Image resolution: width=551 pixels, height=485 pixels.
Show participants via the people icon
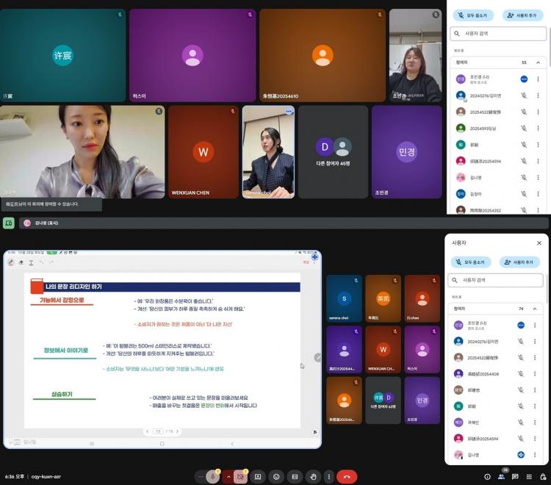point(503,476)
